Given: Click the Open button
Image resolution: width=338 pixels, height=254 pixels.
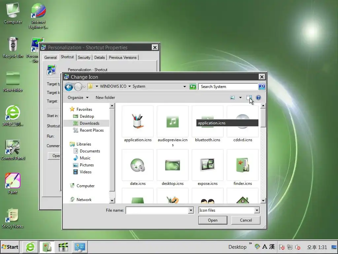Looking at the screenshot, I should point(213,220).
